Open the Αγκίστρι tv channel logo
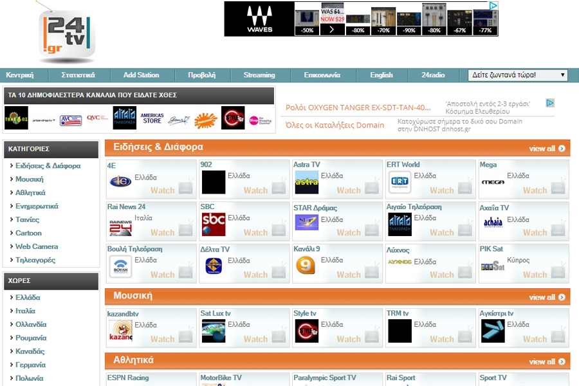579x386 pixels. 493,331
